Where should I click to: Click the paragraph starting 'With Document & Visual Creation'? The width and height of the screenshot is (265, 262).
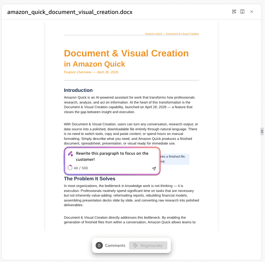point(131,134)
